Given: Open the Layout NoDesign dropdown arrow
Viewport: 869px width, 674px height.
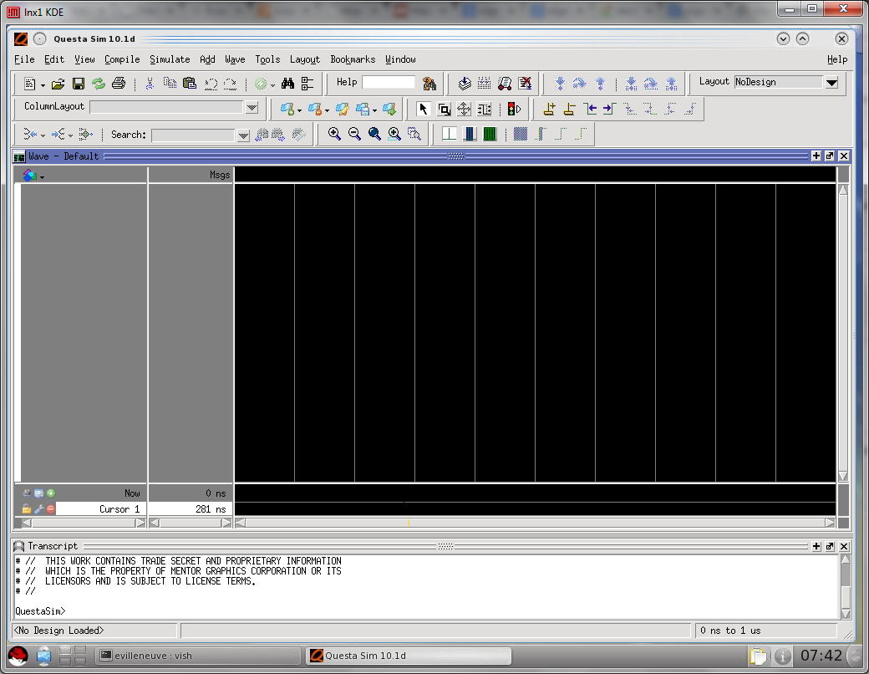Looking at the screenshot, I should [832, 83].
